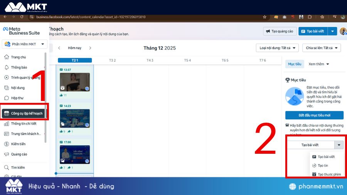Expand the Xem thêm tab dropdown
347x195 pixels.
click(319, 64)
